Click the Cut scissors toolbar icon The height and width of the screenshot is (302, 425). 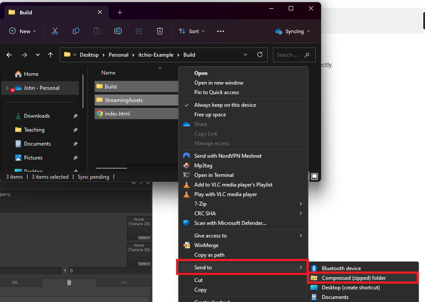pos(55,31)
